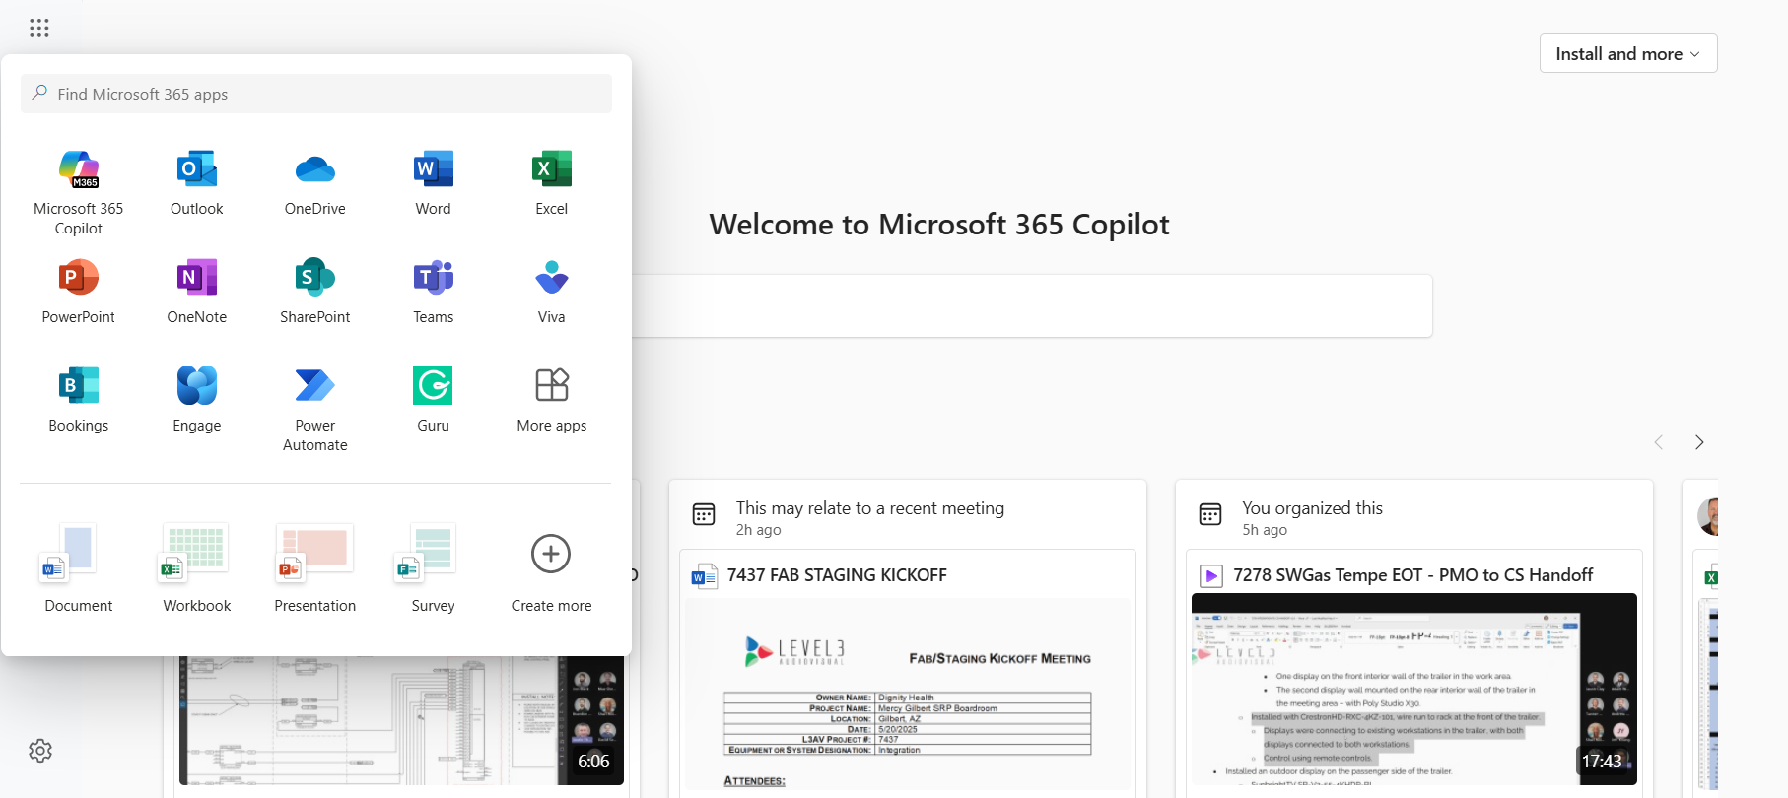This screenshot has height=798, width=1788.
Task: Open the Word app
Action: pyautogui.click(x=433, y=182)
